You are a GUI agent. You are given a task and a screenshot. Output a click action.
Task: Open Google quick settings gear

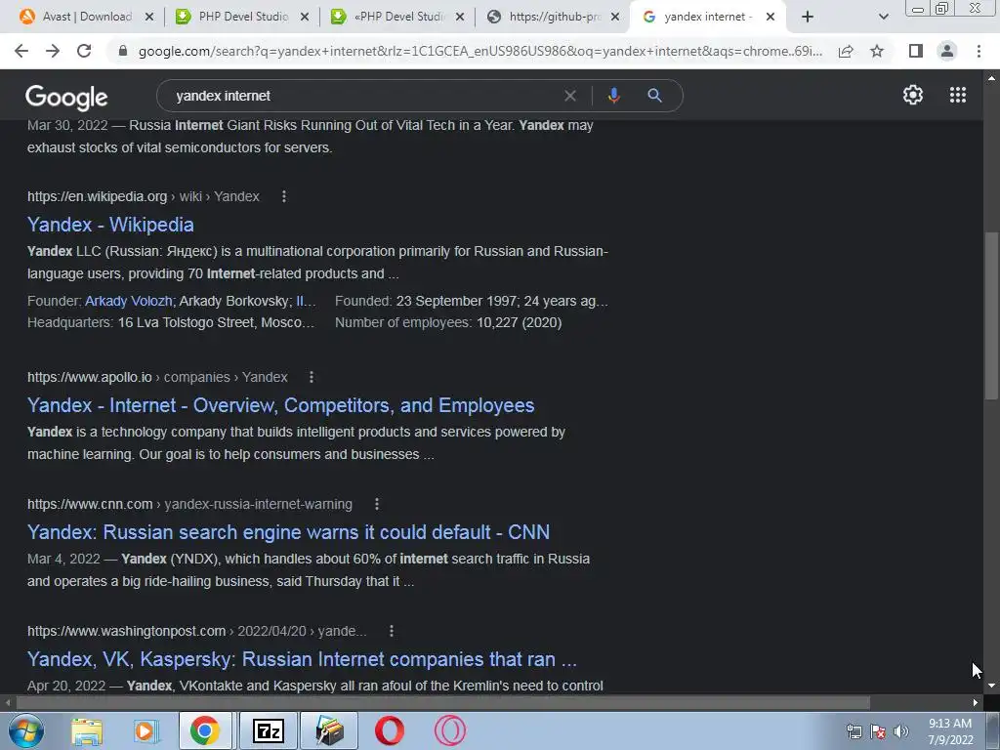[x=913, y=95]
